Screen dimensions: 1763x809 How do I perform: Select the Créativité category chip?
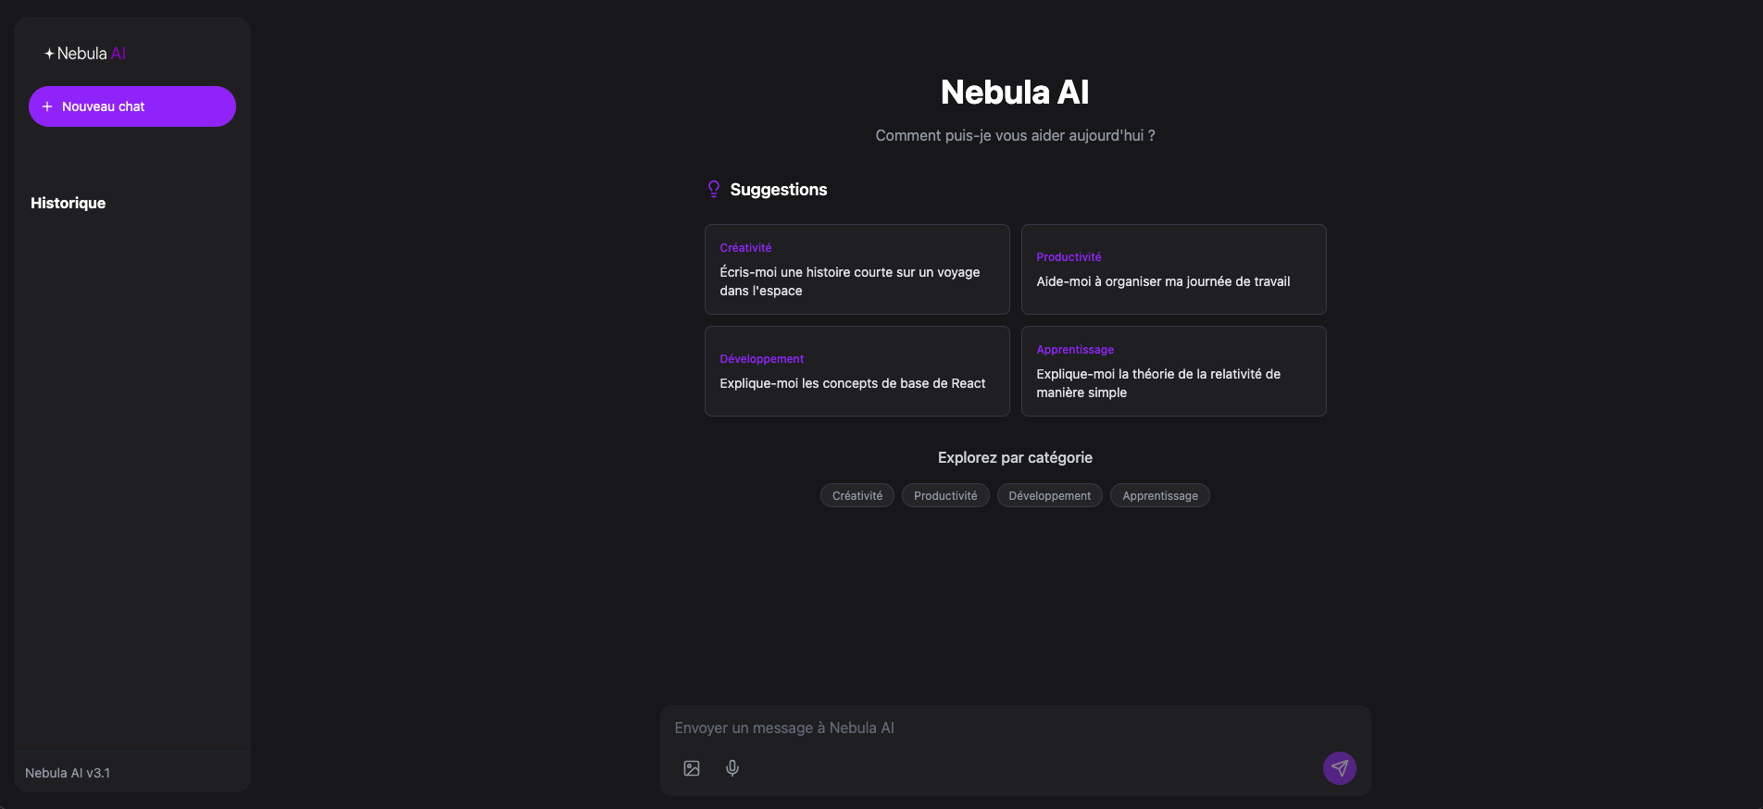tap(856, 495)
